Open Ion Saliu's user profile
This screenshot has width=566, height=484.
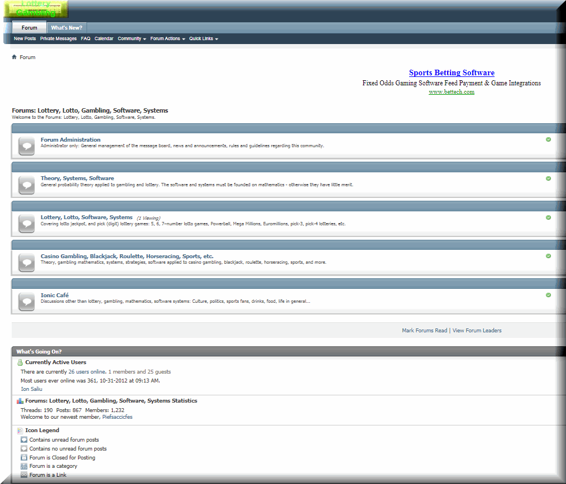[x=31, y=389]
